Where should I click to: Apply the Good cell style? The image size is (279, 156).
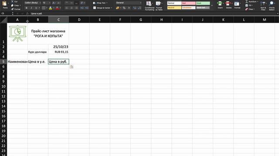pos(203,3)
